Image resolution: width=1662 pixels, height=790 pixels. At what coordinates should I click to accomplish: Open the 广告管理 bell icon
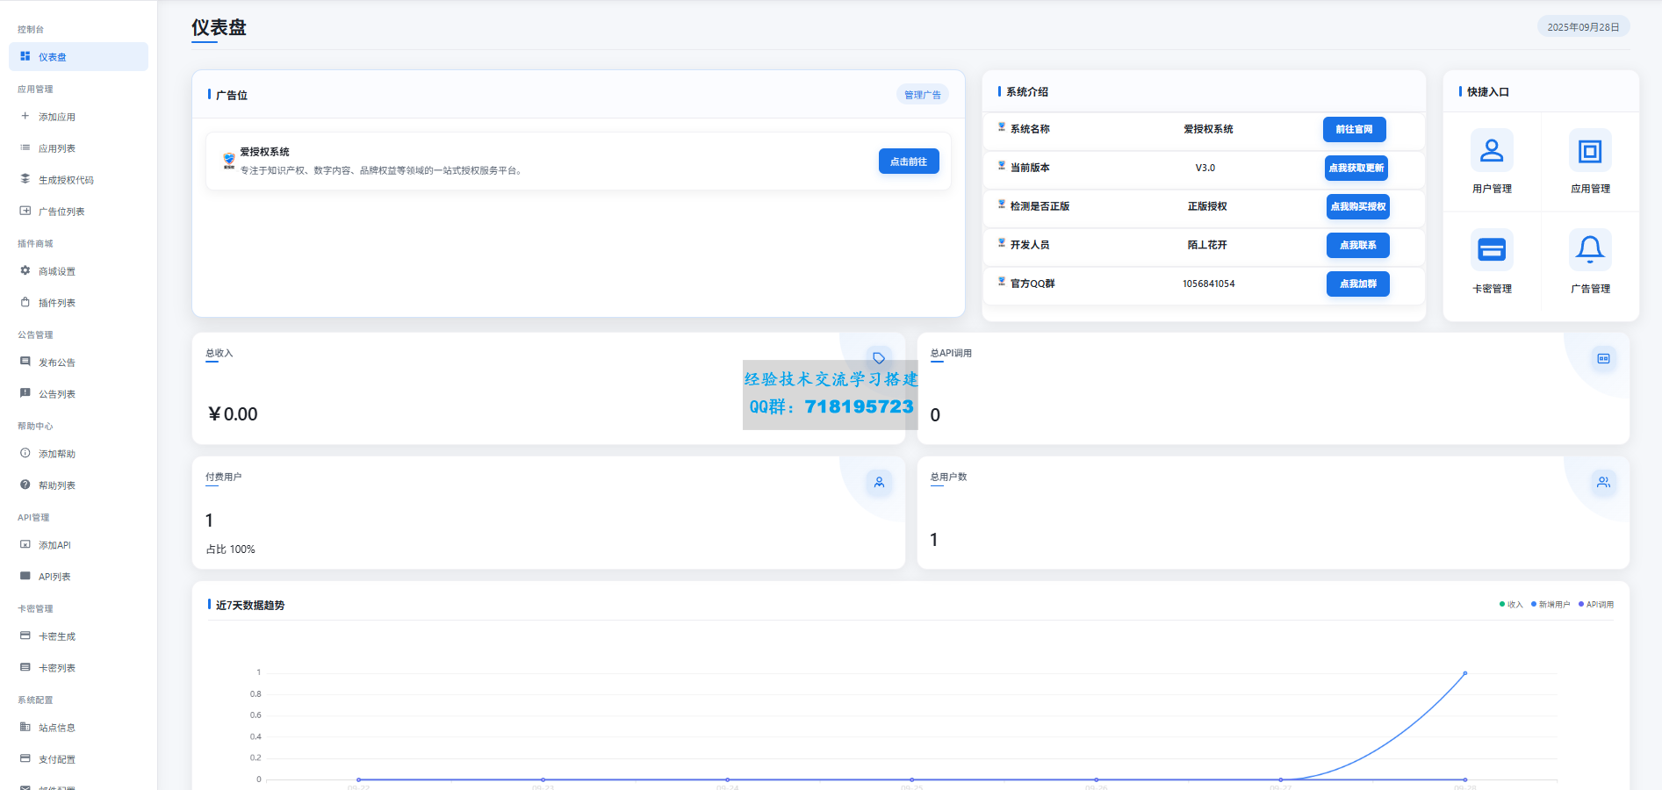click(1589, 250)
